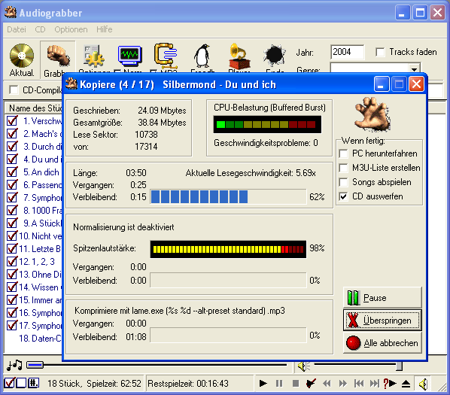Image resolution: width=450 pixels, height=395 pixels.
Task: Toggle CD-Compilation checkbox
Action: [x=14, y=90]
